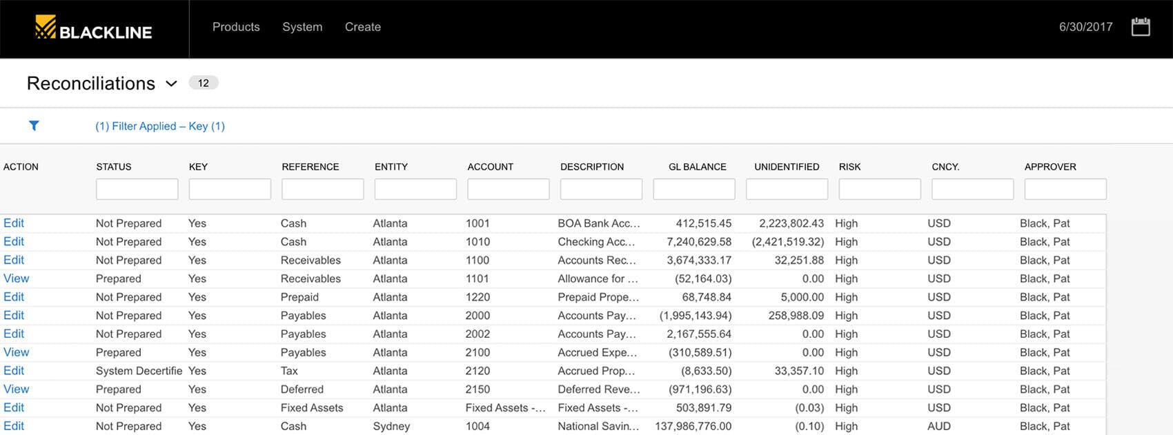Sort by the KEY column header
This screenshot has height=435, width=1173.
[x=198, y=167]
